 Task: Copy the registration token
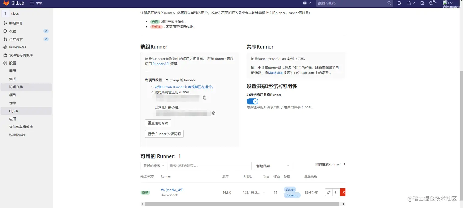point(214,113)
